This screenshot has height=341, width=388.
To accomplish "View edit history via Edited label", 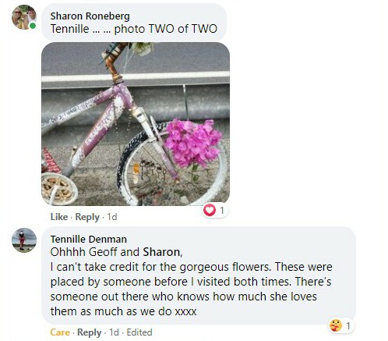I will click(139, 332).
